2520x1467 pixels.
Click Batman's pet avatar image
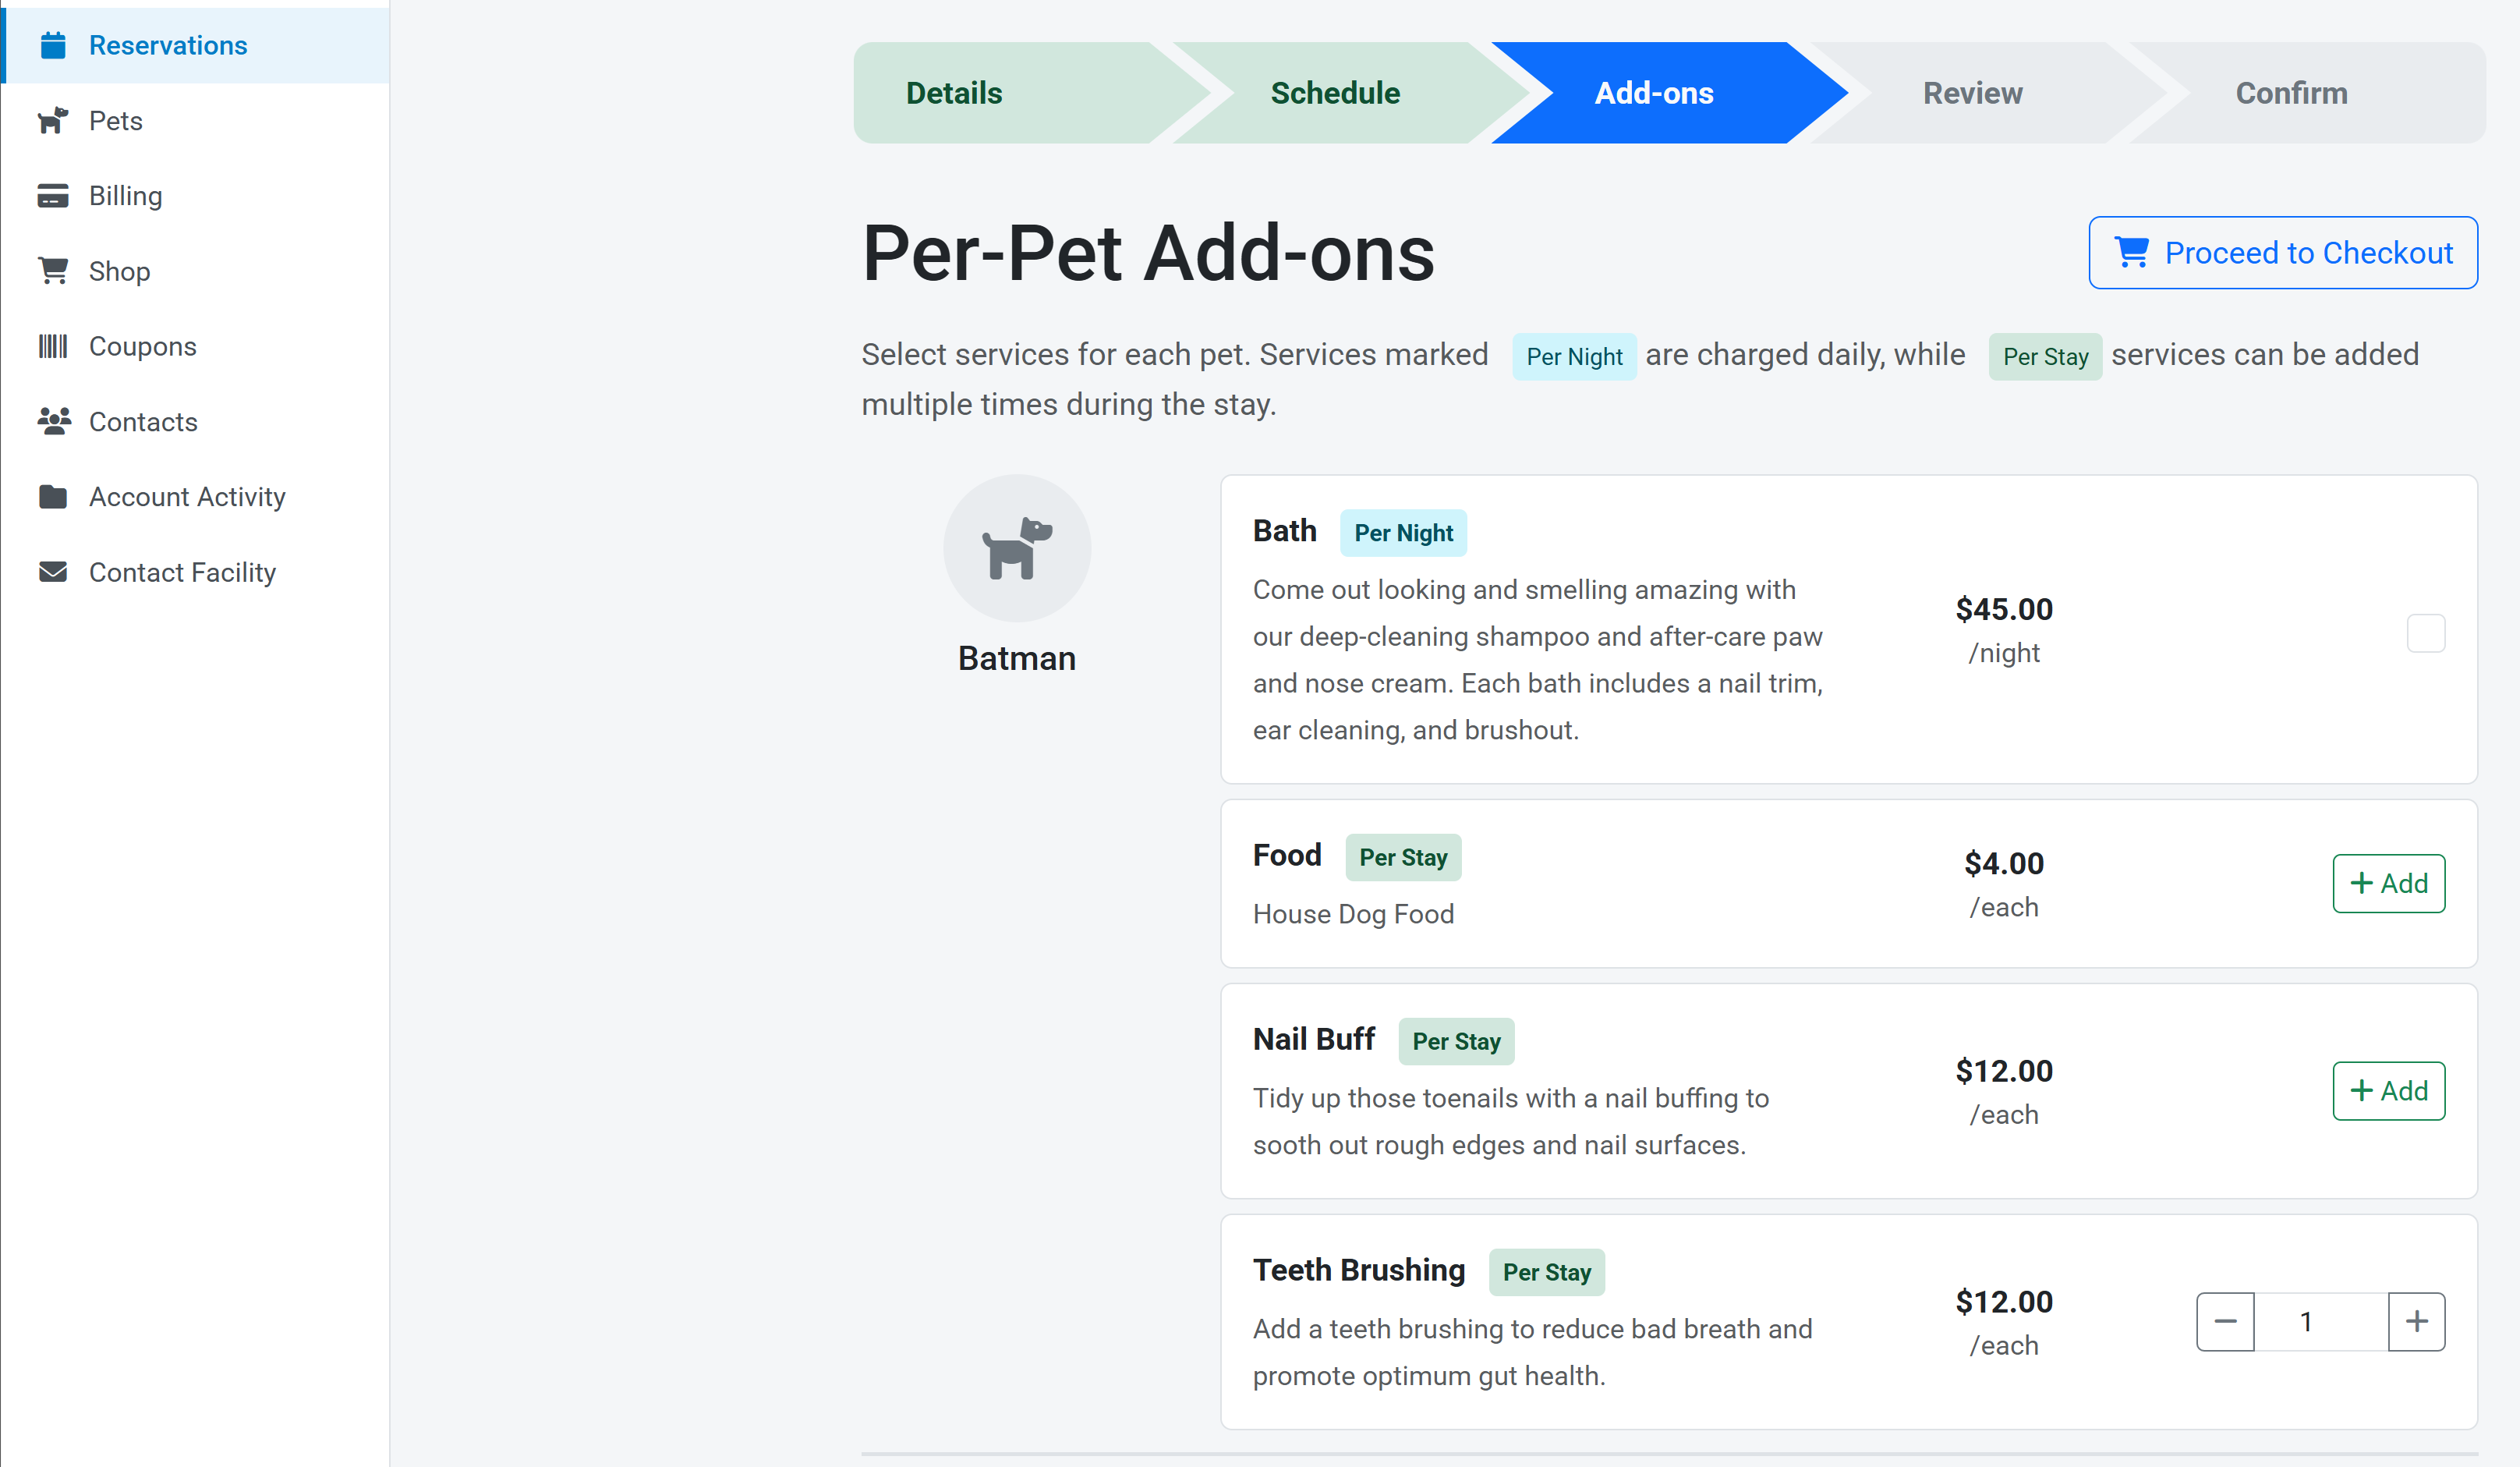pyautogui.click(x=1017, y=548)
